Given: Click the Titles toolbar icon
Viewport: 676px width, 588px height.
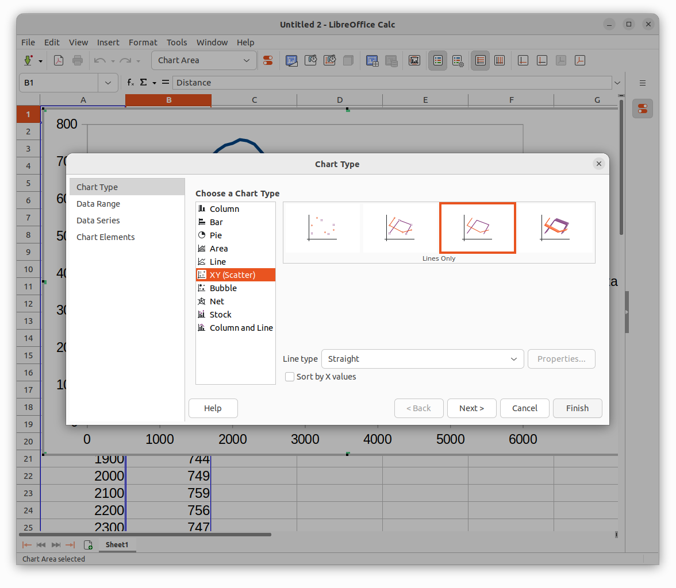Looking at the screenshot, I should click(x=414, y=60).
